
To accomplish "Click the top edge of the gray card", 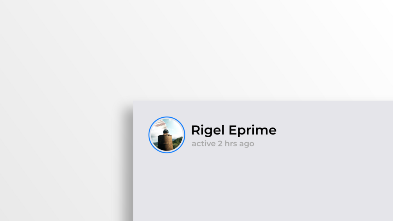I will [263, 101].
